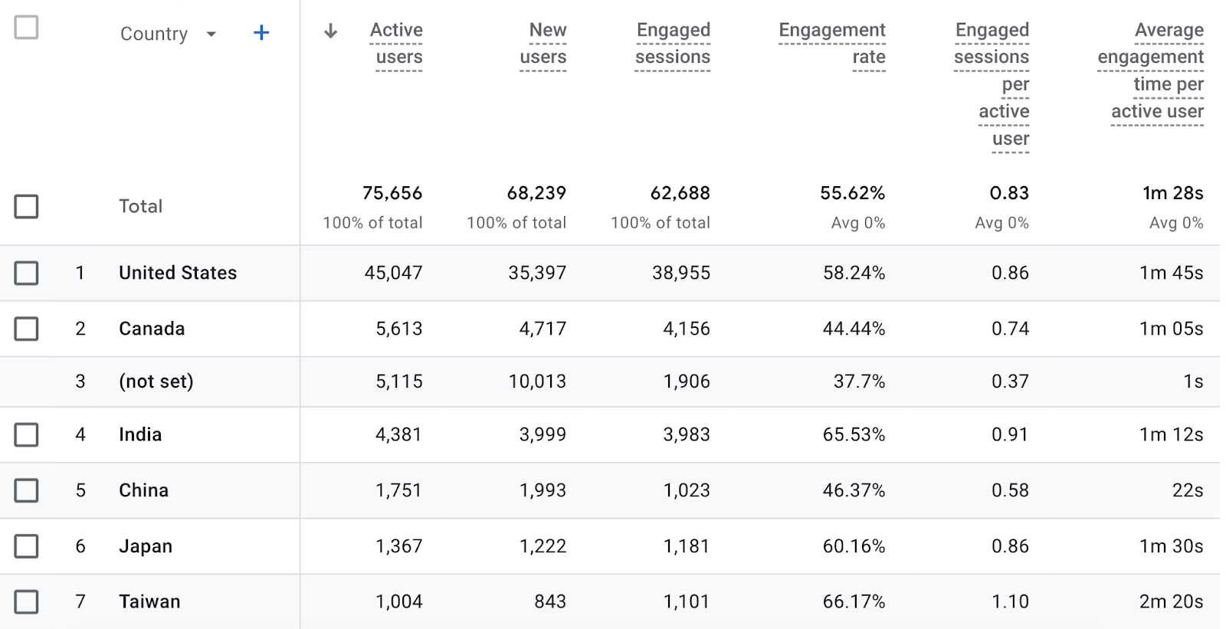Check the Taiwan row checkbox
1226x629 pixels.
pos(26,601)
